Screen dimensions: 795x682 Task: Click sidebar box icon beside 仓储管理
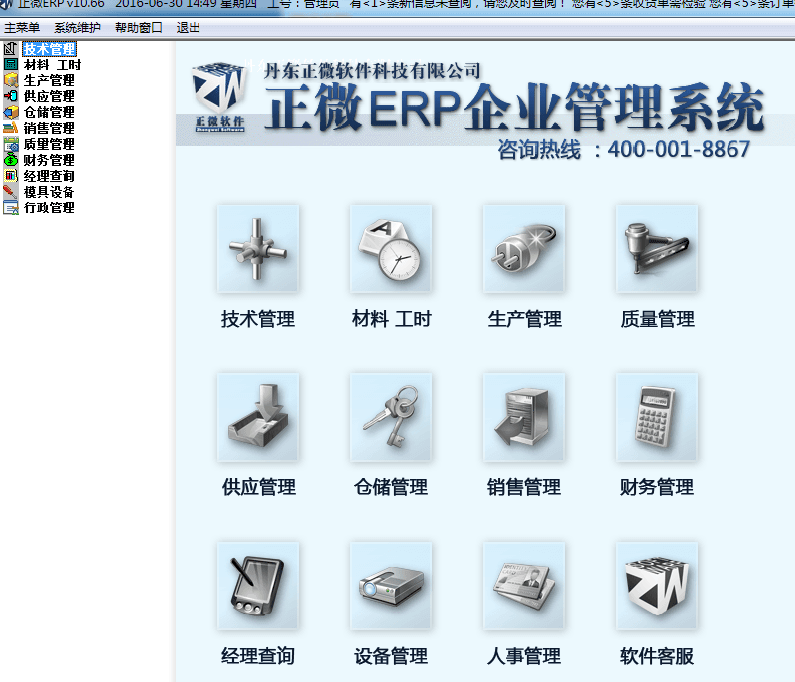(11, 112)
